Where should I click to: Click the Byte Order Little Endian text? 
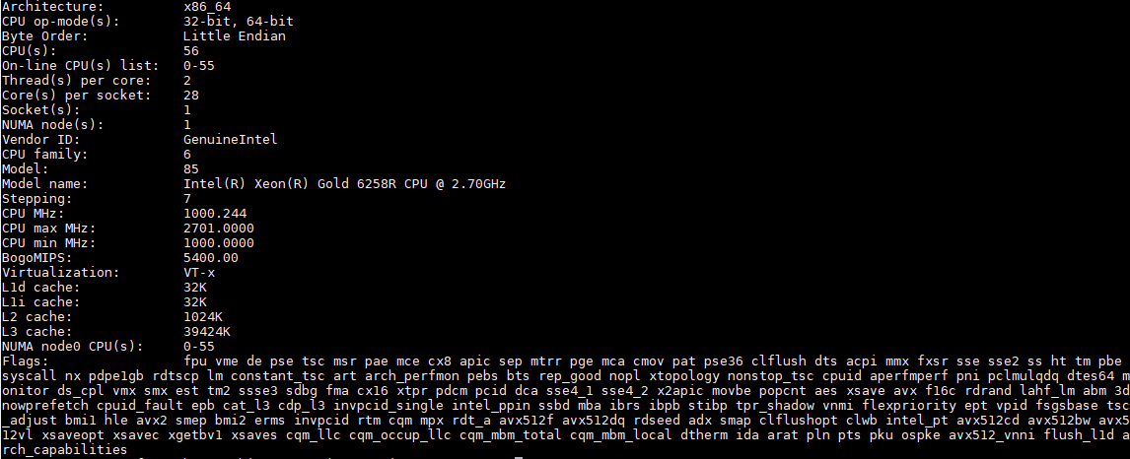[x=235, y=36]
